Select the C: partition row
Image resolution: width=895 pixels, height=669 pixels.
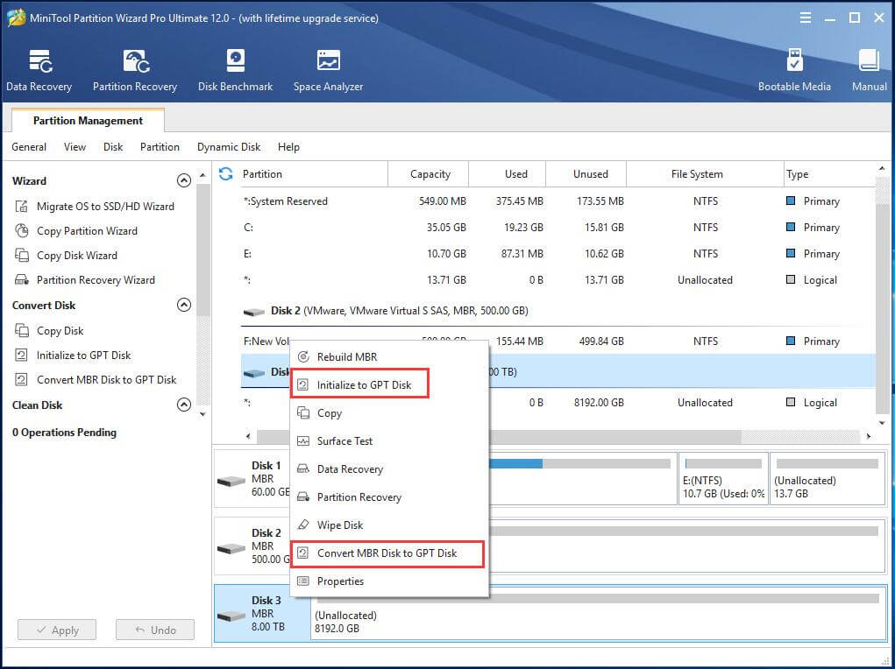click(558, 228)
